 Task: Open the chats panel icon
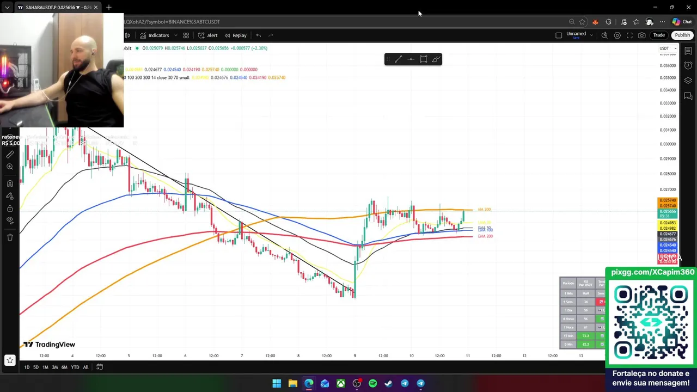pyautogui.click(x=688, y=96)
